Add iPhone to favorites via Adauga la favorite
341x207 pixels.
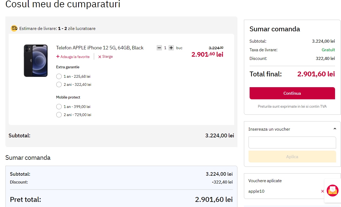73,57
